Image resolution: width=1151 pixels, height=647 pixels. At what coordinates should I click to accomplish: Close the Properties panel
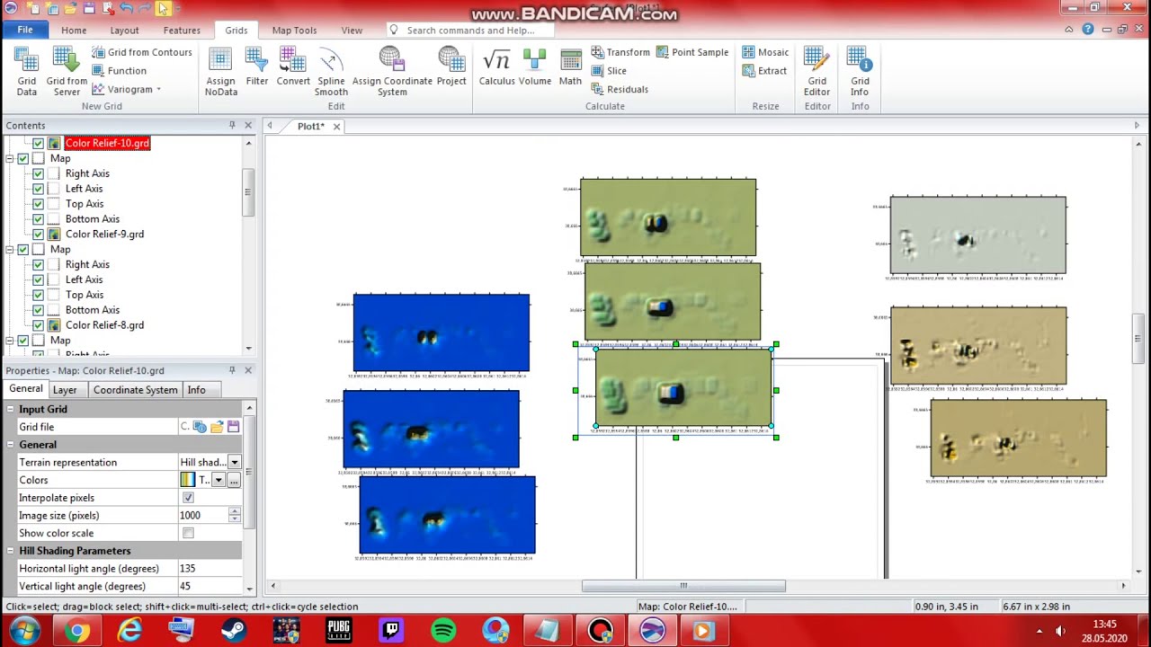click(x=248, y=370)
